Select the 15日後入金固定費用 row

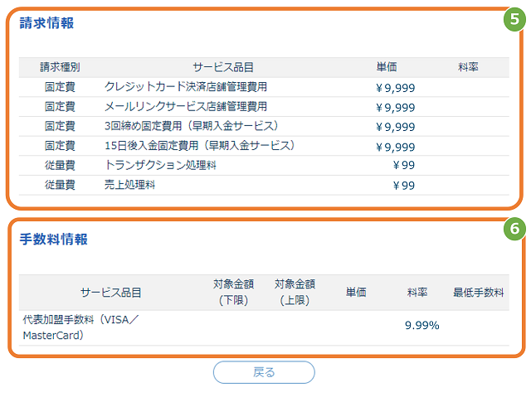[x=264, y=146]
